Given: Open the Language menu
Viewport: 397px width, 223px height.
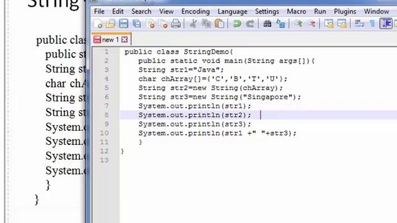Looking at the screenshot, I should click(233, 12).
